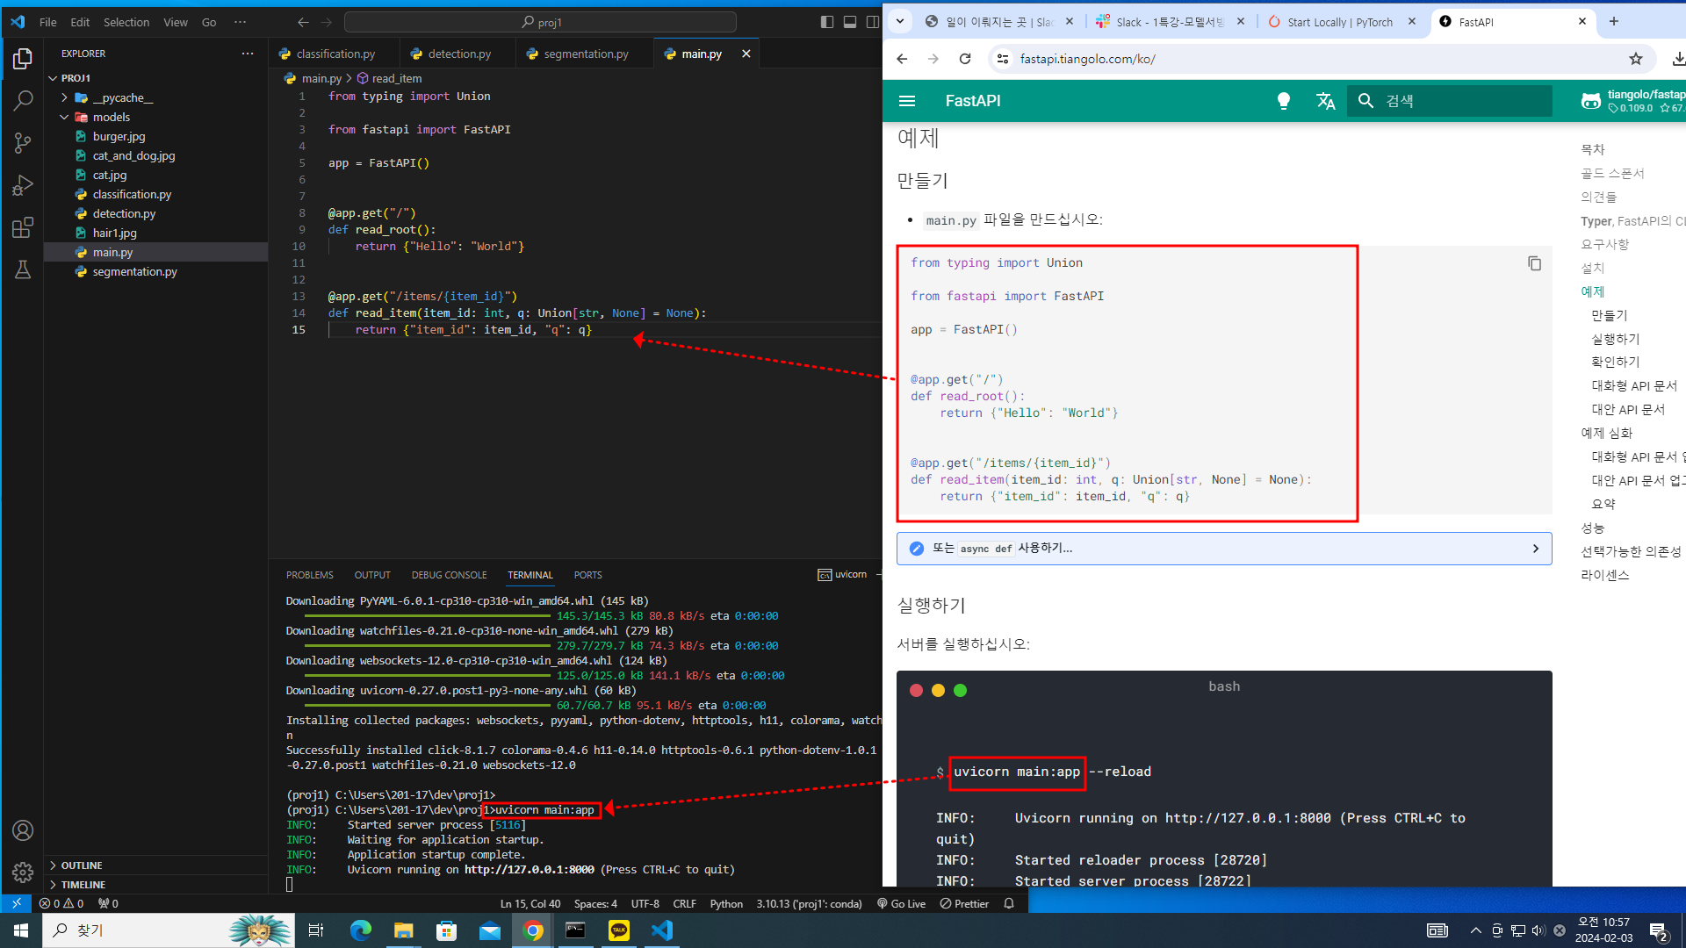Image resolution: width=1686 pixels, height=948 pixels.
Task: Click the FastAPI language translate icon
Action: pos(1325,101)
